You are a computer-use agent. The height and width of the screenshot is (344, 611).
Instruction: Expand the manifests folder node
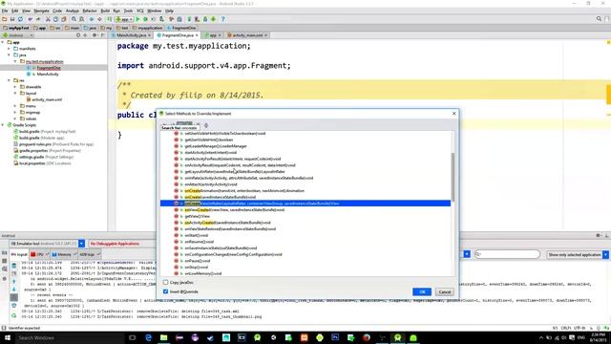[9, 49]
